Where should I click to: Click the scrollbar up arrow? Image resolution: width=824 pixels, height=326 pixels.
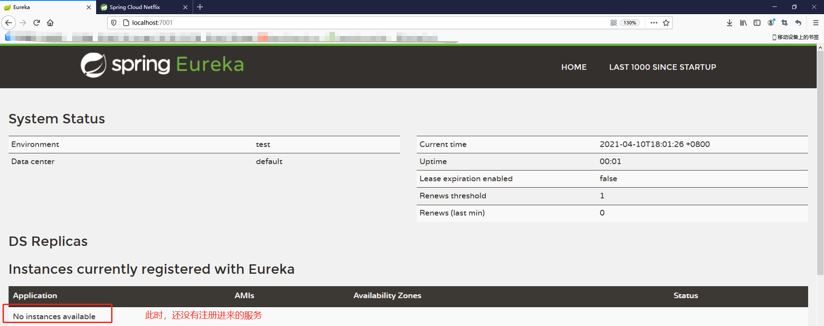click(x=820, y=48)
